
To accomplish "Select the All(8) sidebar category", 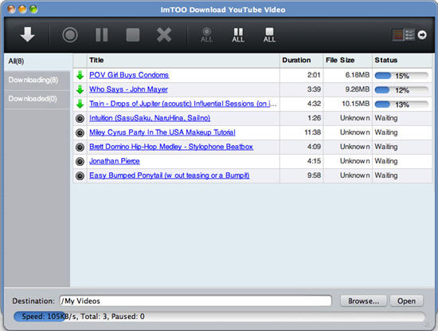I will point(37,61).
